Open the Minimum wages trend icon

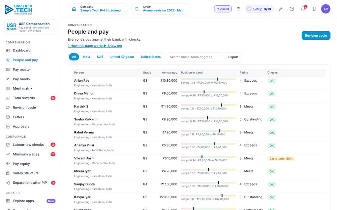click(8, 154)
